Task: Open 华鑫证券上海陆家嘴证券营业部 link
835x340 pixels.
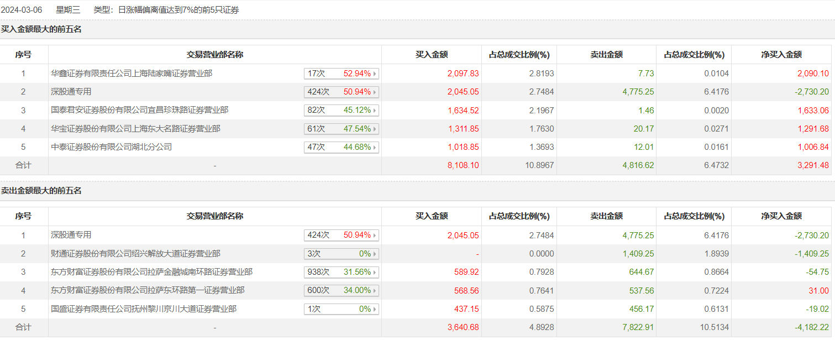Action: [132, 74]
